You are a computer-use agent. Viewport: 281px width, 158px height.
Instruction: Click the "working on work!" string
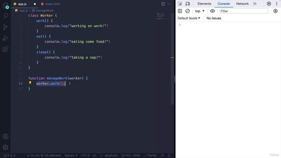(88, 26)
